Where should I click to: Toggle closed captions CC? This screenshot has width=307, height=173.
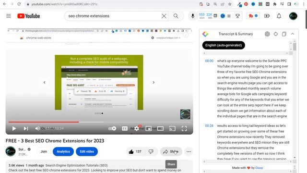(x=125, y=128)
